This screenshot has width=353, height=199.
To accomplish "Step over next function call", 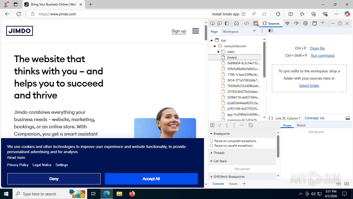I will click(x=220, y=125).
